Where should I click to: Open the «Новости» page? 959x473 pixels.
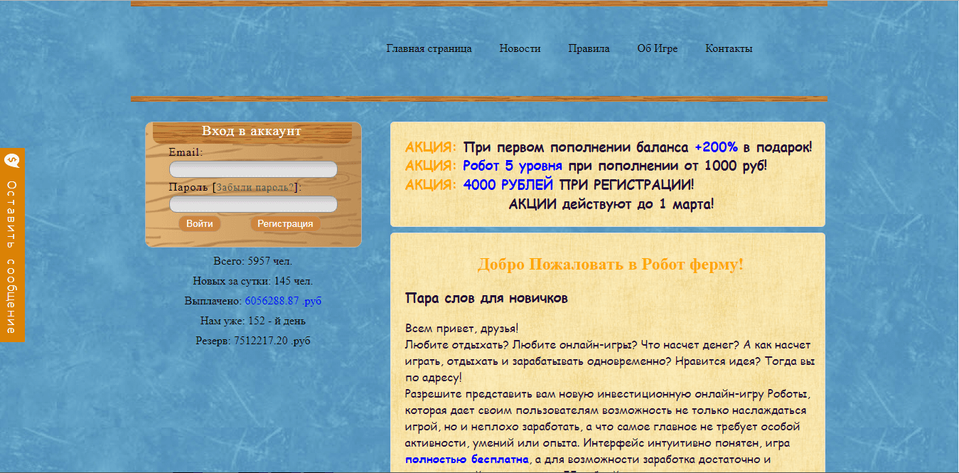coord(520,48)
